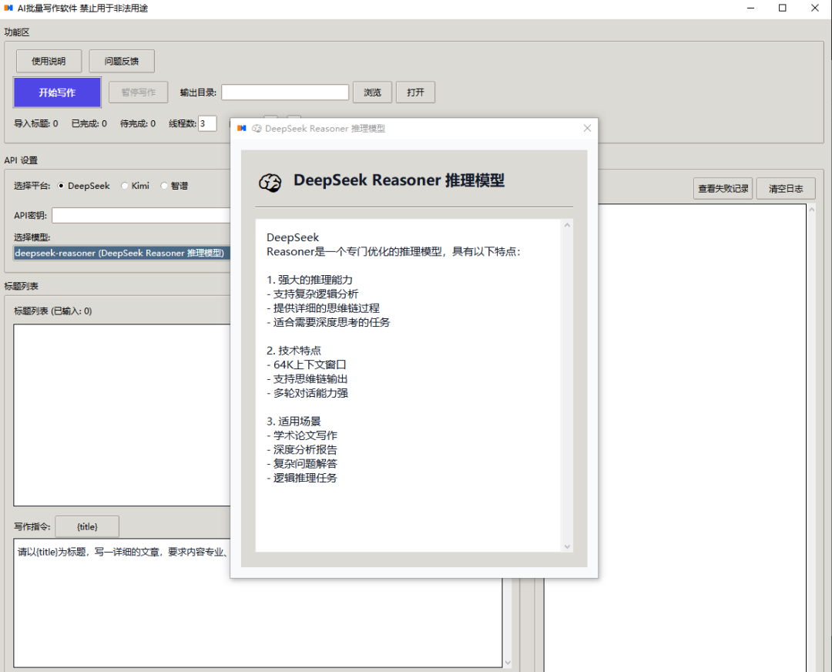The image size is (832, 672).
Task: Click the API密钥 input field
Action: [141, 216]
